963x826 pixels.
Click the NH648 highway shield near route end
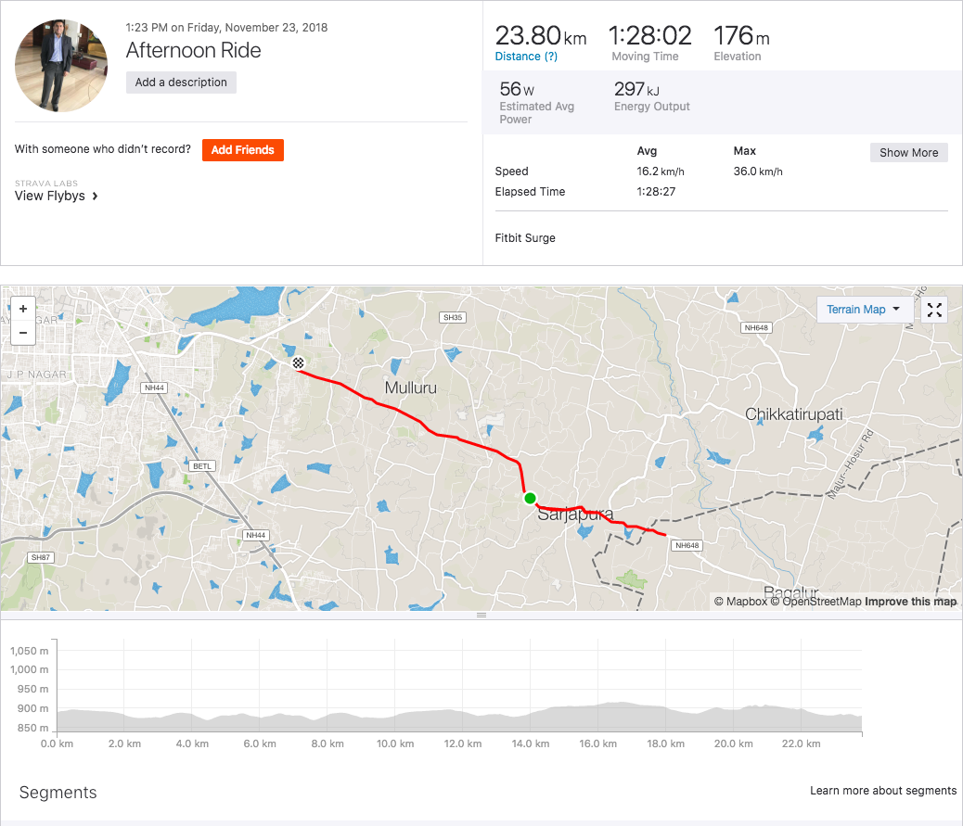click(687, 545)
